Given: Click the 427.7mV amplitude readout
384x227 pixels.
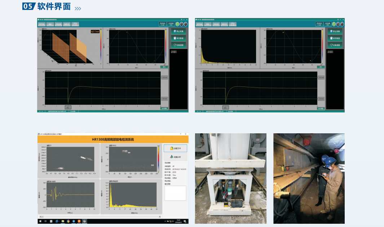Looking at the screenshot, I should (95, 32).
